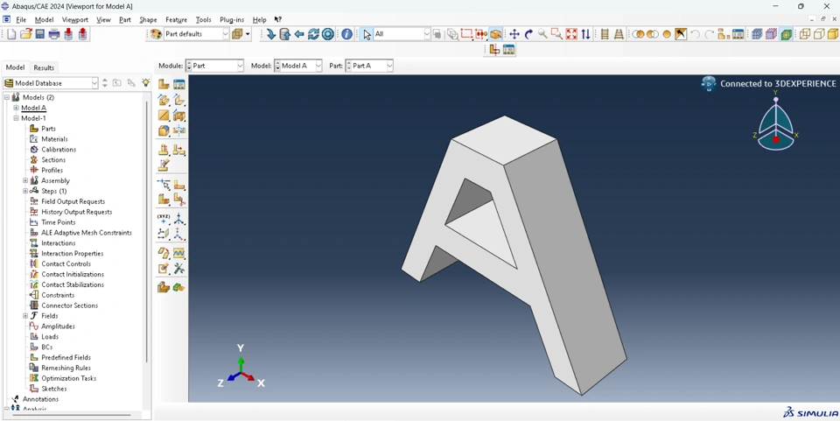Click the Auto-fit view icon
Screen dimensions: 840x421
(x=571, y=34)
